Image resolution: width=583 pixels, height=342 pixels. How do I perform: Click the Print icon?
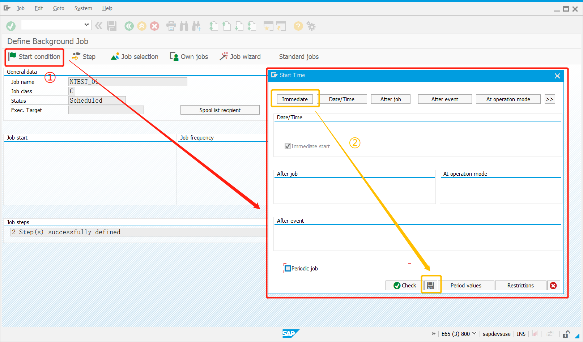tap(171, 26)
